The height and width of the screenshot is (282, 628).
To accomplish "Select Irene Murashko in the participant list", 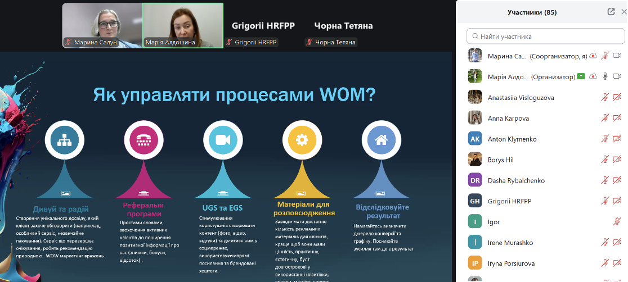I will [x=510, y=243].
